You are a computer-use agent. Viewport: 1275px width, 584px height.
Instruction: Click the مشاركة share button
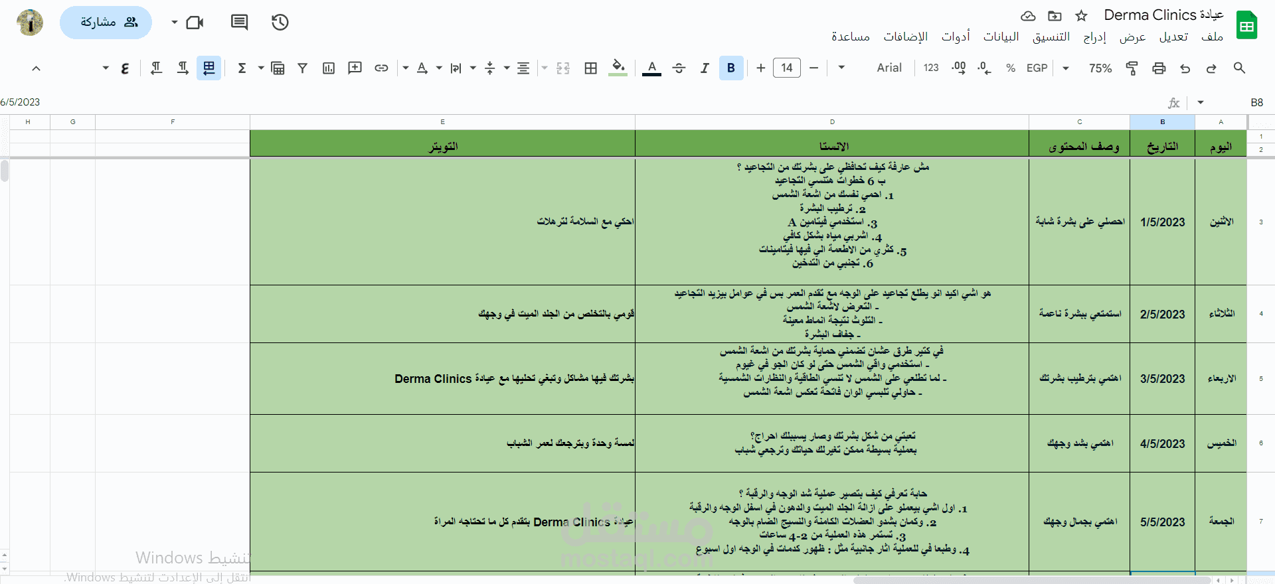click(106, 23)
